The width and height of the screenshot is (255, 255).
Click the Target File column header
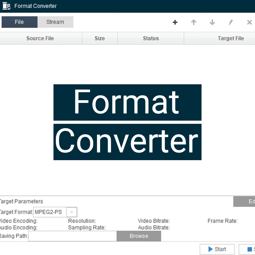pos(231,38)
